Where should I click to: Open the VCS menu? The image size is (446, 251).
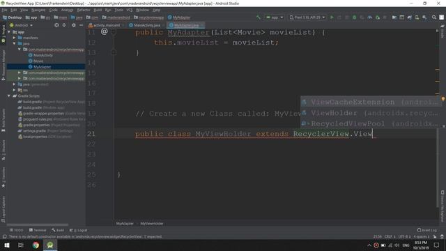(x=130, y=10)
